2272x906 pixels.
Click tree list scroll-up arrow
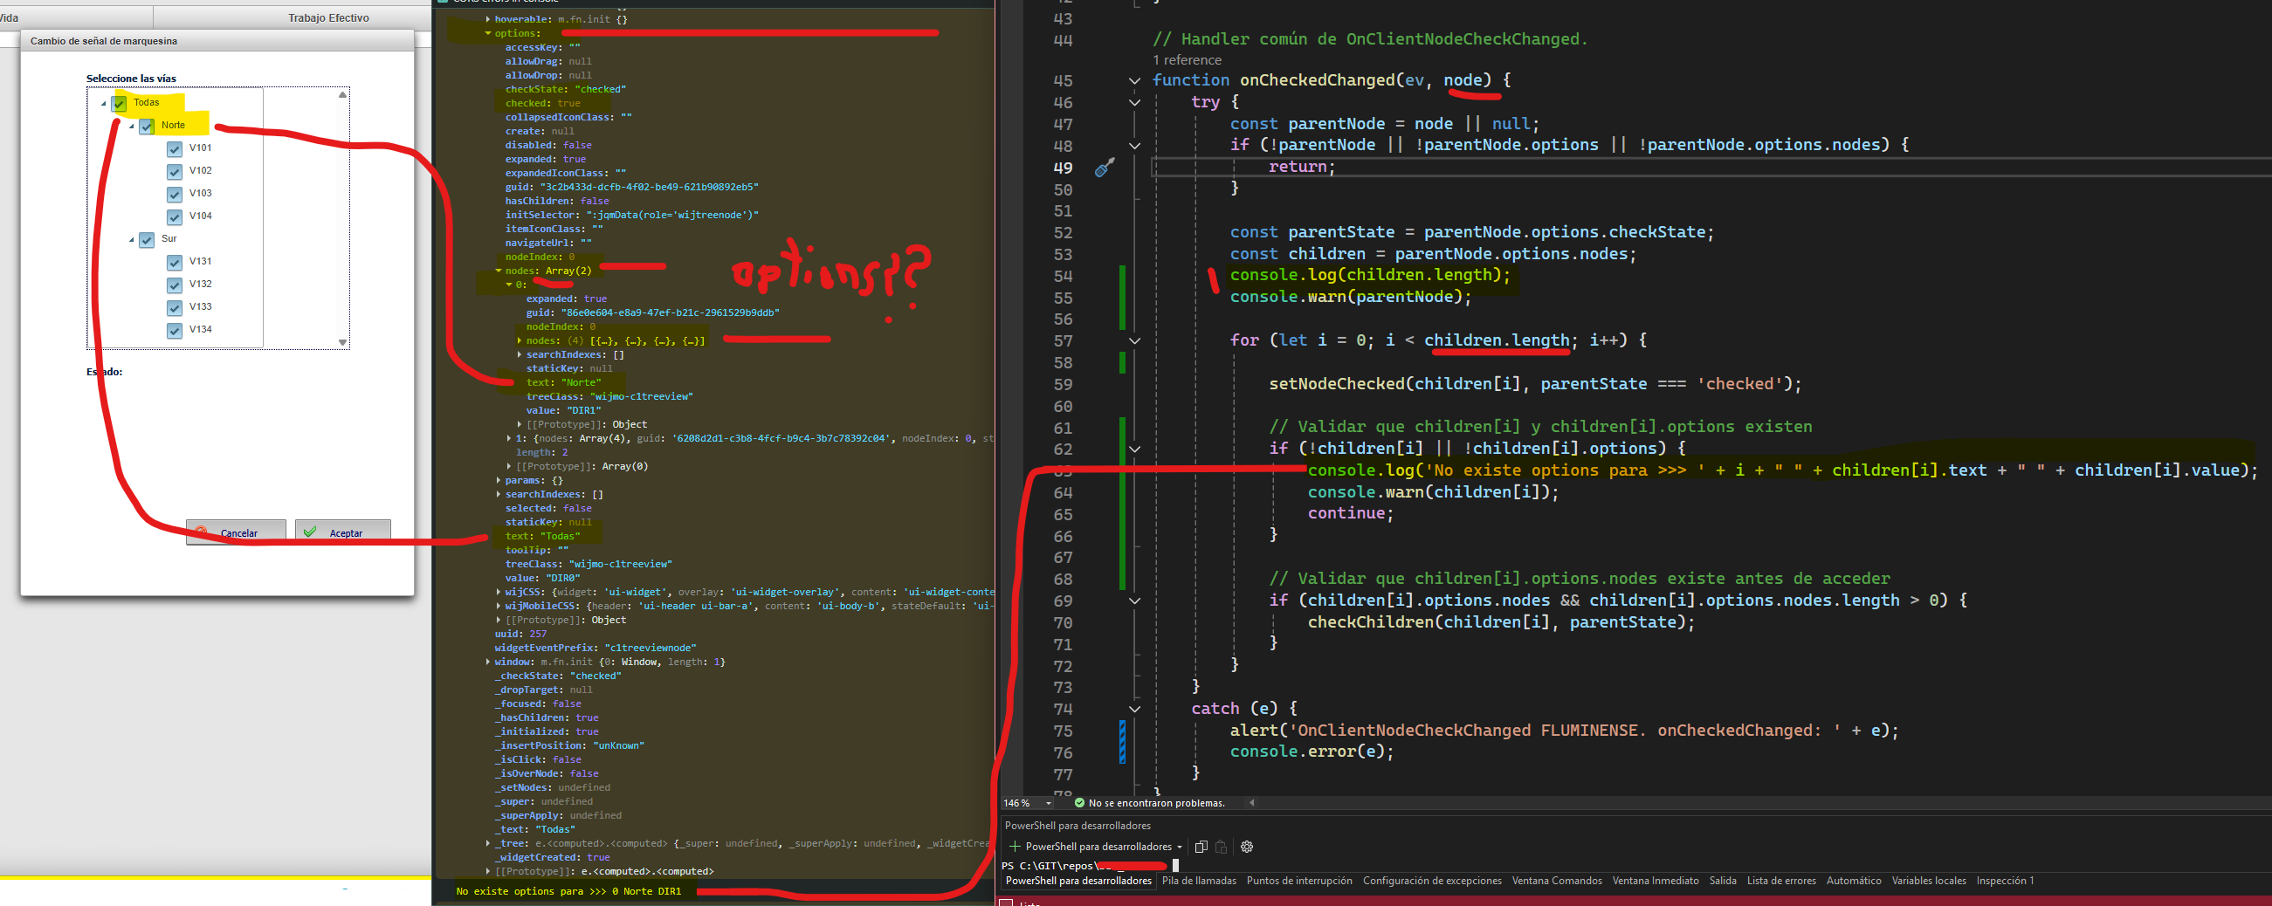pyautogui.click(x=342, y=94)
